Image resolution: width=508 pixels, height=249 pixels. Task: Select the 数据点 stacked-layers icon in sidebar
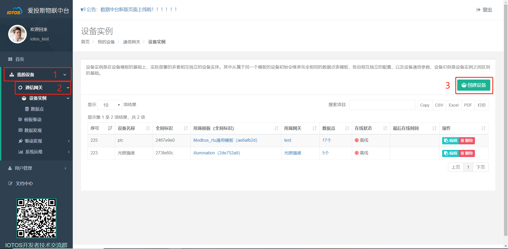pos(26,109)
